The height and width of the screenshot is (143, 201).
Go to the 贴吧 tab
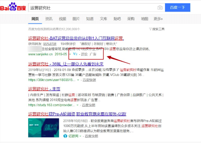(x=117, y=19)
